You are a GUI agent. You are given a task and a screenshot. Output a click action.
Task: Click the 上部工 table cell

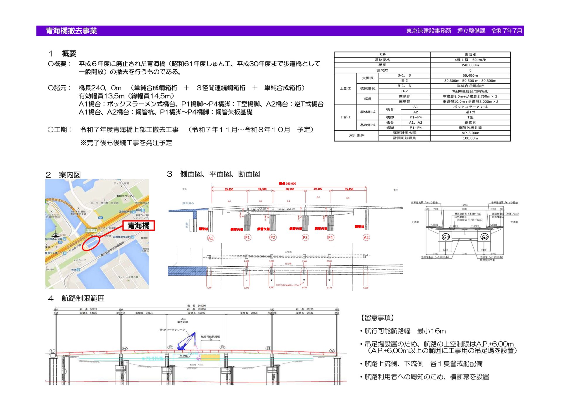345,89
